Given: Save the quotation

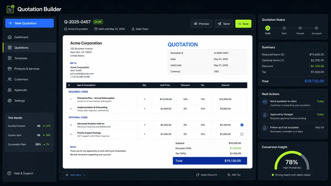Looking at the screenshot, I should [x=243, y=24].
